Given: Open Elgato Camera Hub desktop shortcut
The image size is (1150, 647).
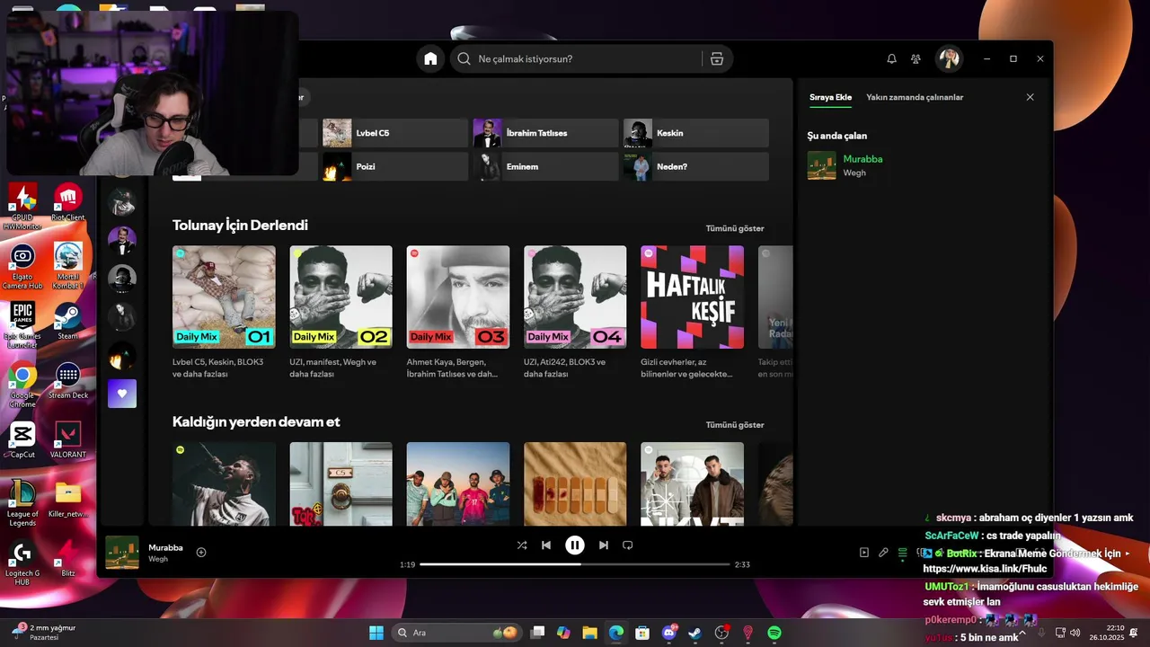Looking at the screenshot, I should click(x=22, y=266).
